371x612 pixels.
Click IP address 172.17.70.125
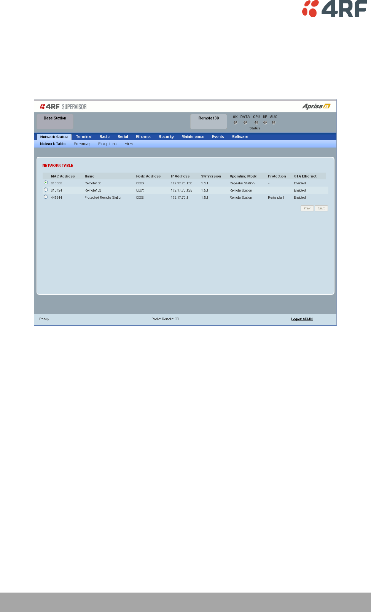(182, 190)
